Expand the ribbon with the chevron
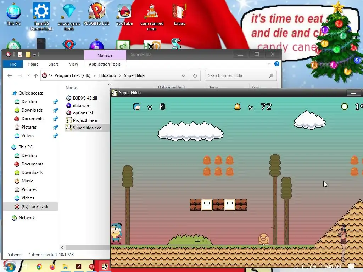The width and height of the screenshot is (363, 272). pyautogui.click(x=269, y=64)
